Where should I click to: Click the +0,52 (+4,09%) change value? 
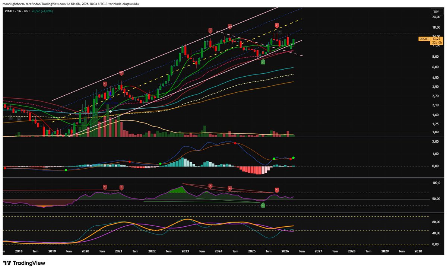[x=42, y=11]
